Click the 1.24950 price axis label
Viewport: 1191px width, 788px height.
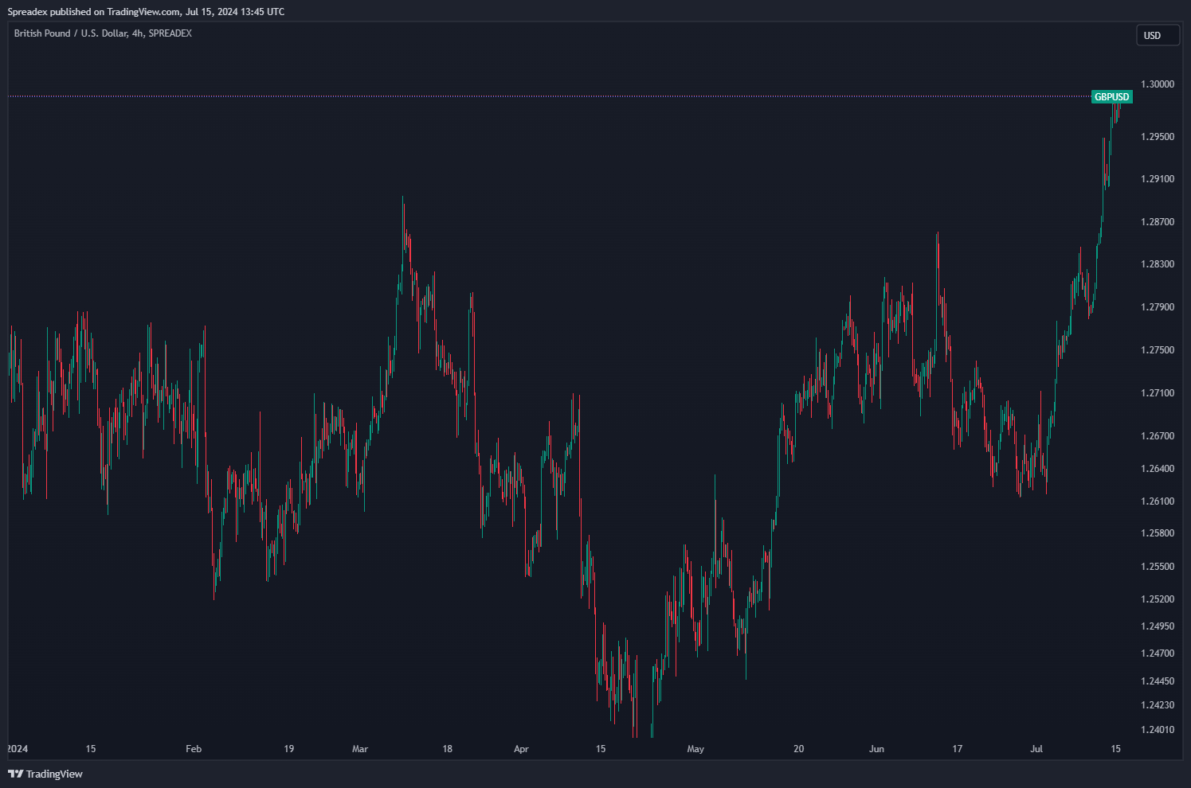1158,626
